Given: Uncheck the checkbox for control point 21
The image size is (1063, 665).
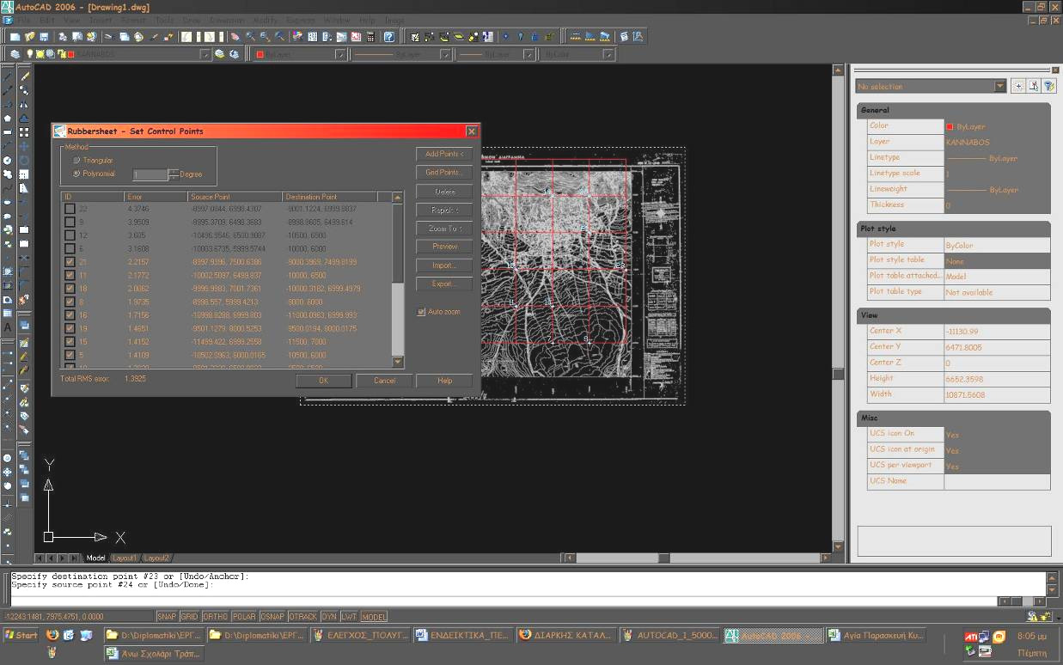Looking at the screenshot, I should click(70, 262).
